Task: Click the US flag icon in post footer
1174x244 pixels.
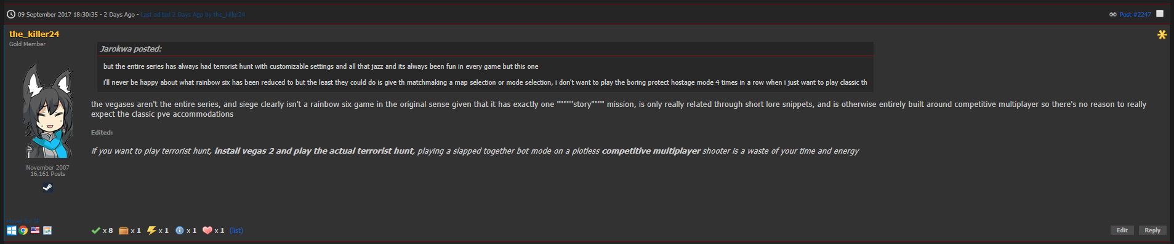Action: tap(35, 230)
